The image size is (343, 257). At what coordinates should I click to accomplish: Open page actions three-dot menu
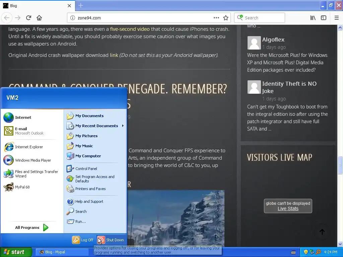pyautogui.click(x=216, y=18)
